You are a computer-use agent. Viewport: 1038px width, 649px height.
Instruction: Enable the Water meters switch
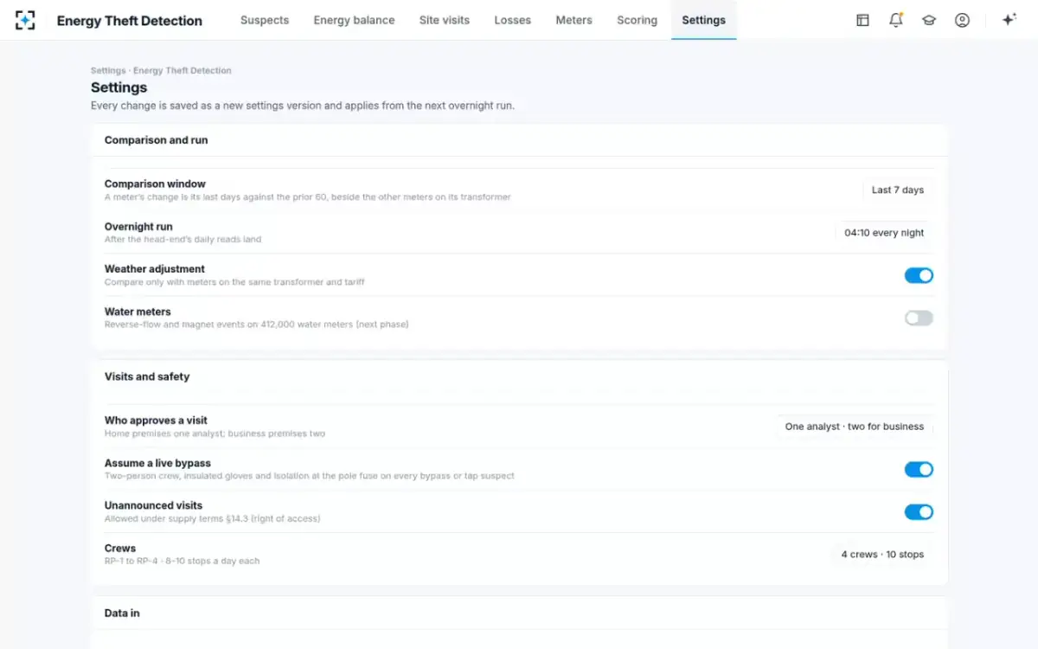click(919, 318)
